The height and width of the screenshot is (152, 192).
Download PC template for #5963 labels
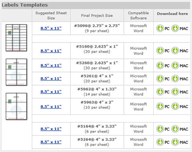tap(163, 106)
